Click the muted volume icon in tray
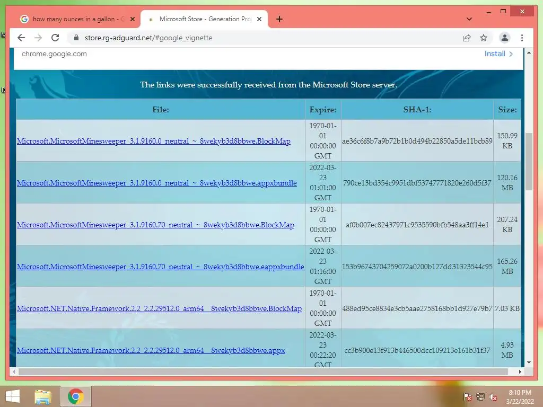The image size is (543, 407). point(493,397)
